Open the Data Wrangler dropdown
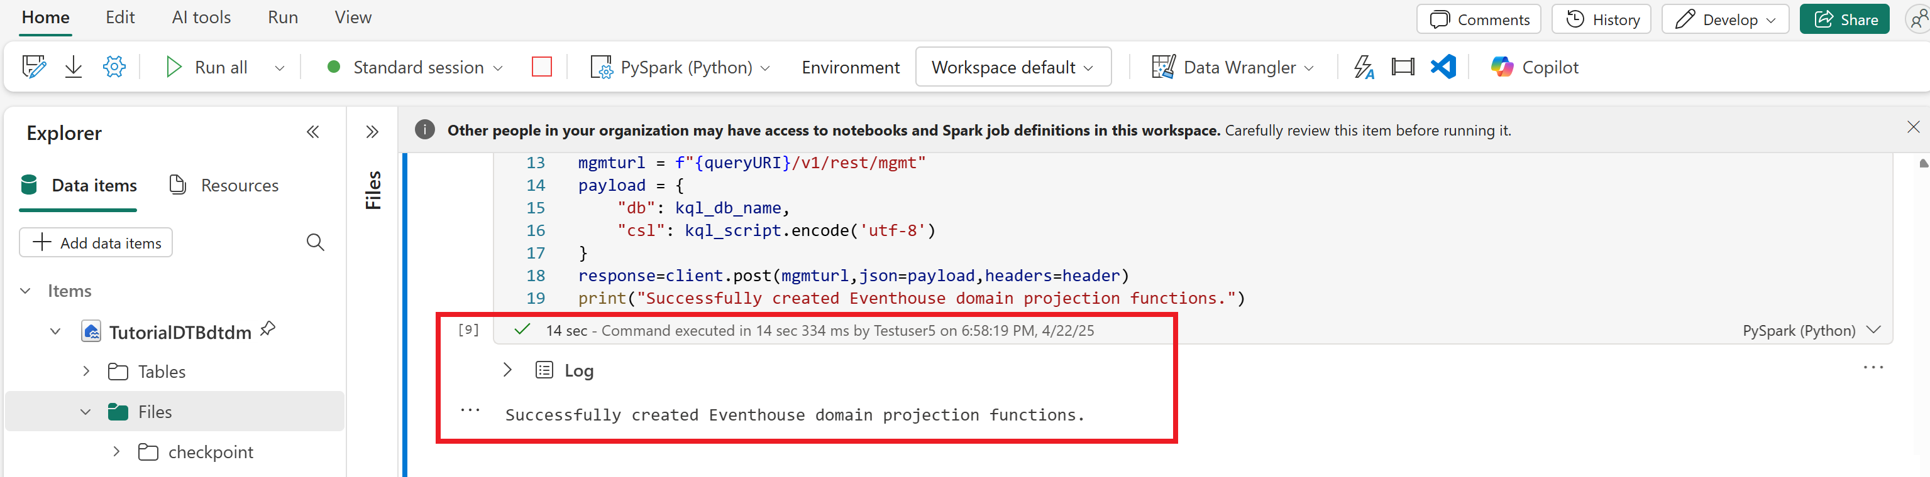Viewport: 1930px width, 477px height. pos(1309,68)
